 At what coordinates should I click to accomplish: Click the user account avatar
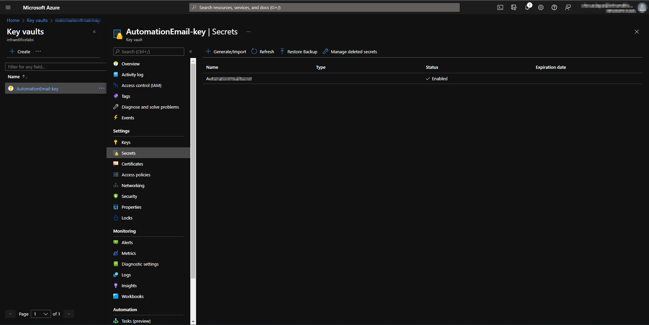642,7
